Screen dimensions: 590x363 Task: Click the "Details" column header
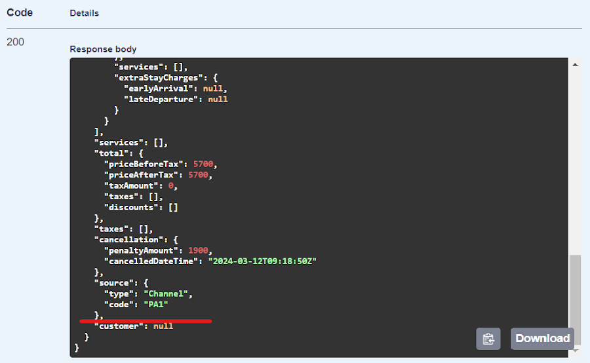click(x=85, y=13)
